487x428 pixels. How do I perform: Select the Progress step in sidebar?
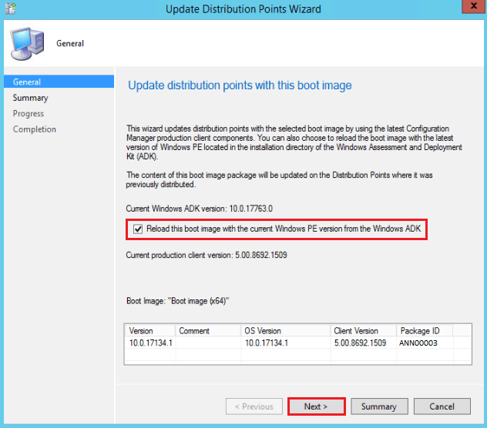29,114
